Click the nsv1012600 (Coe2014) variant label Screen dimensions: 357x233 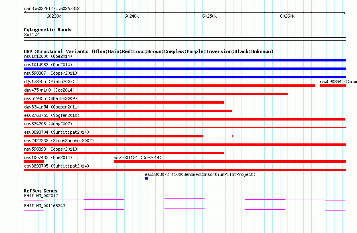tap(48, 56)
